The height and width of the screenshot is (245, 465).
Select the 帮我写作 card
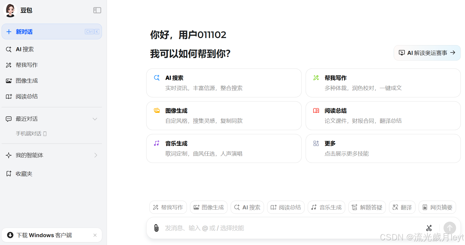click(383, 83)
